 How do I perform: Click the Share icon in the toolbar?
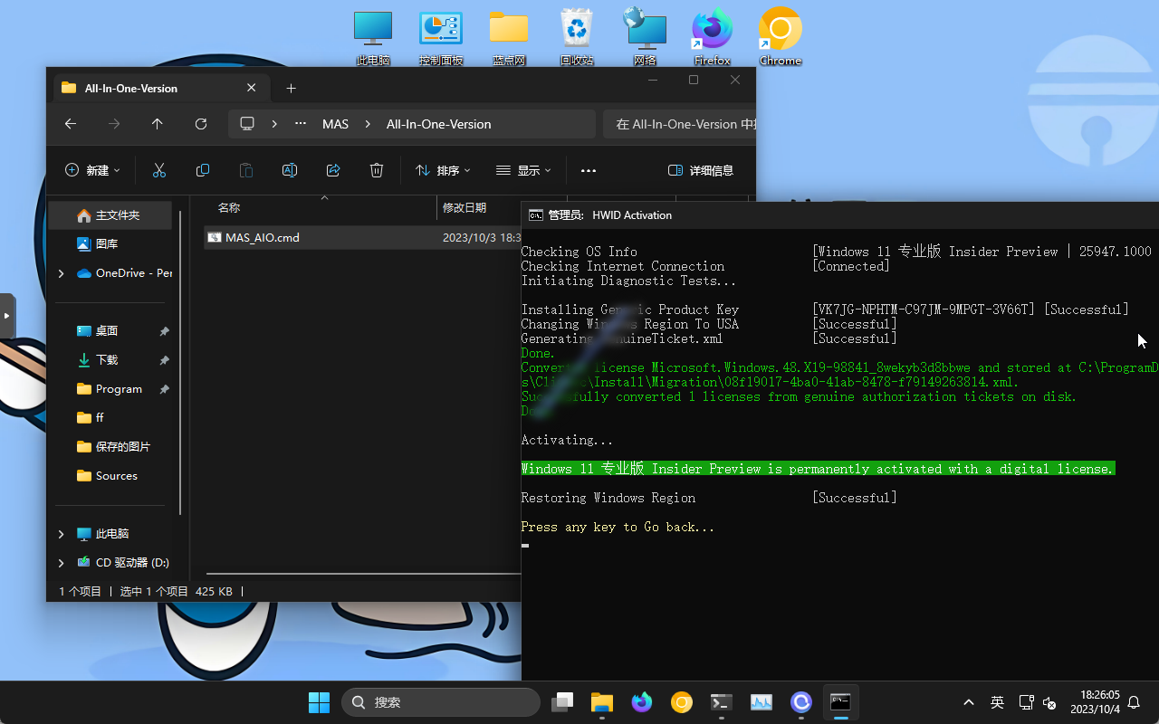[333, 170]
